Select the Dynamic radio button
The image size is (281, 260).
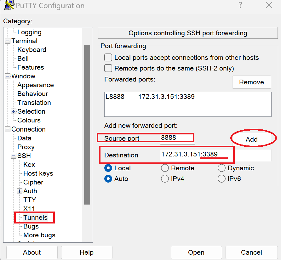point(221,168)
